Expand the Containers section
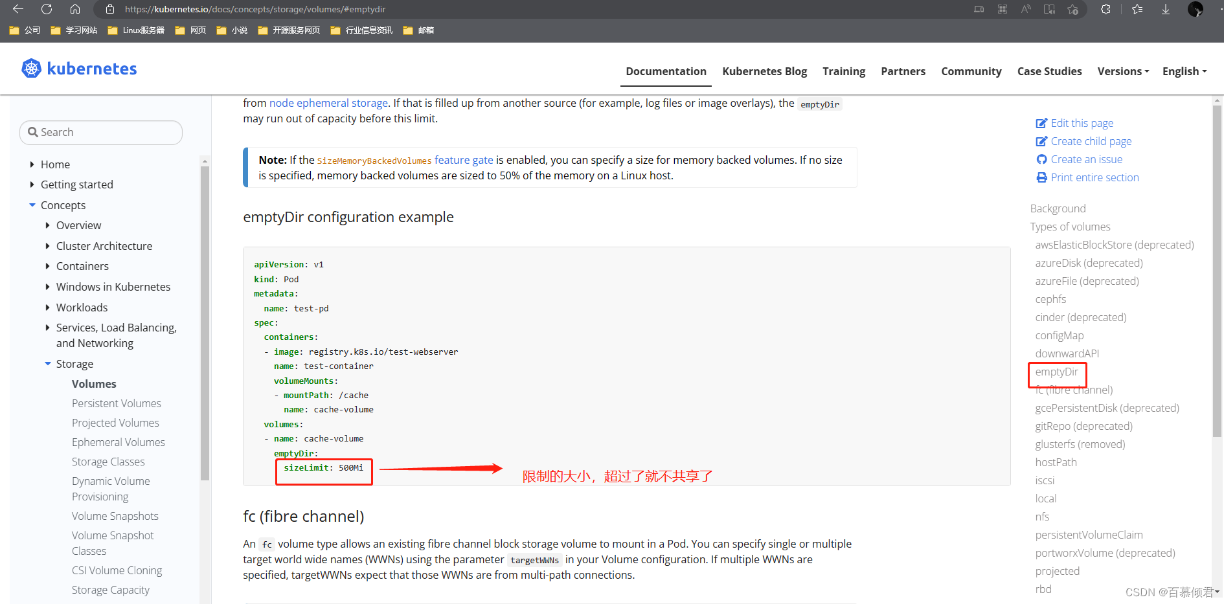 pos(47,266)
